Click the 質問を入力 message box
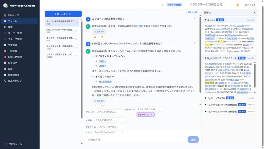The height and width of the screenshot is (149, 264). click(x=136, y=140)
